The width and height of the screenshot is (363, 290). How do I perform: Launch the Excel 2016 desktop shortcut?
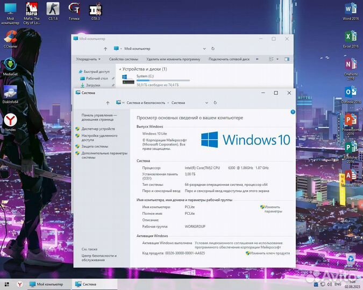pos(351,39)
